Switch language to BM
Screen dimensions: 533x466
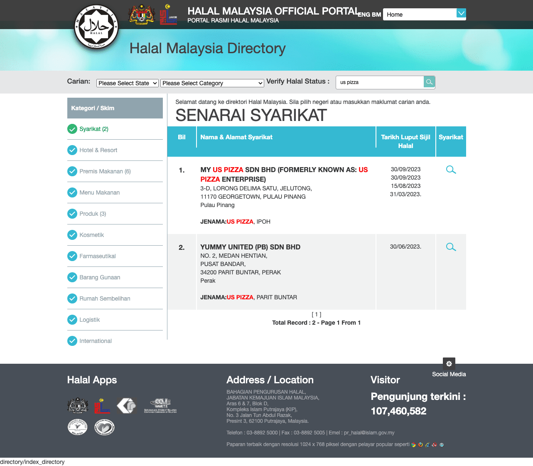pyautogui.click(x=376, y=15)
